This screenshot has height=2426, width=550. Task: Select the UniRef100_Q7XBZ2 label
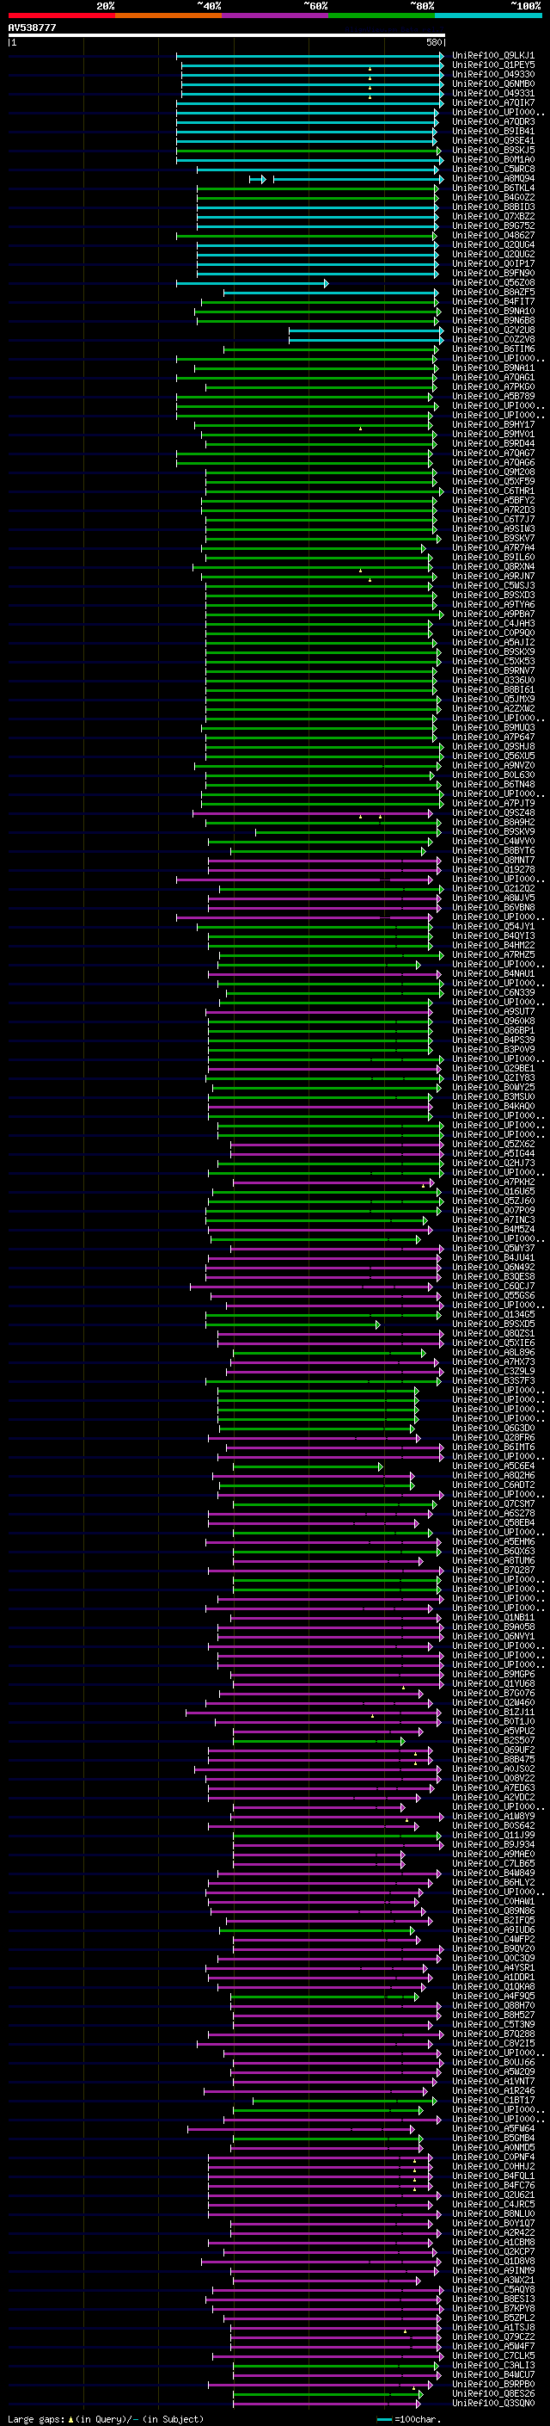click(x=492, y=216)
